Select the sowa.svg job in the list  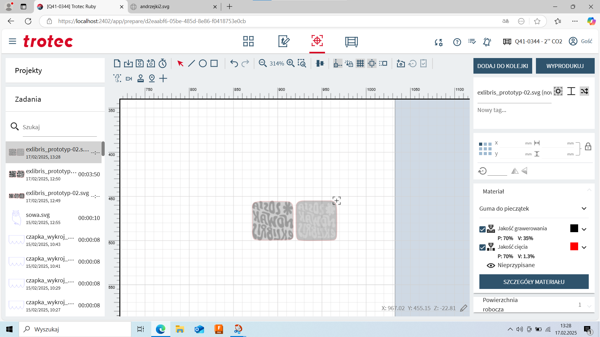53,218
